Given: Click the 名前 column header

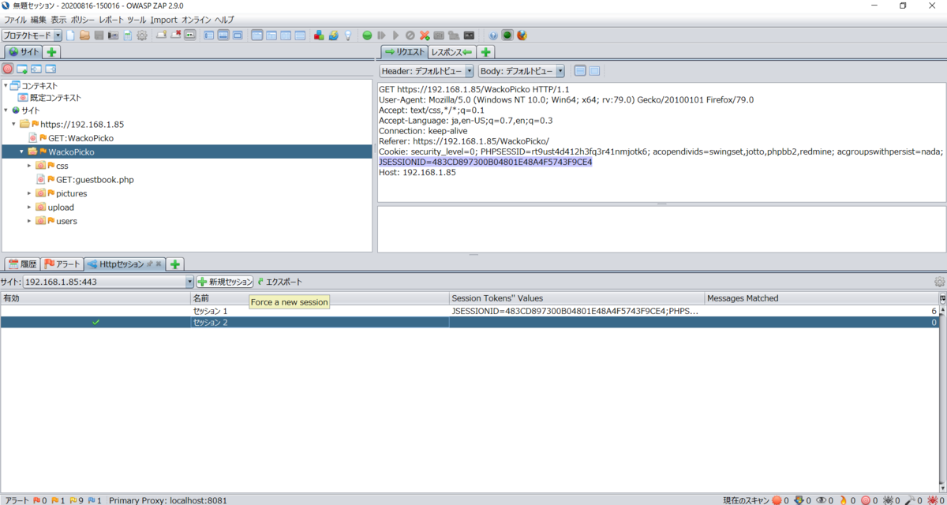Looking at the screenshot, I should [x=320, y=298].
